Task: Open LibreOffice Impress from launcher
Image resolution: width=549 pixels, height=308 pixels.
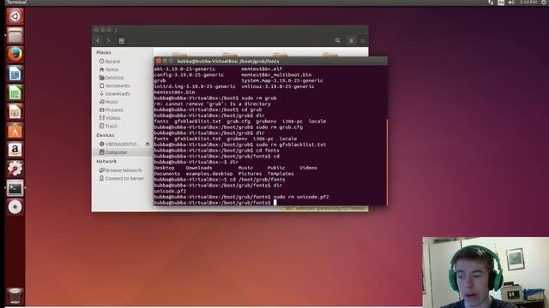Action: point(15,112)
